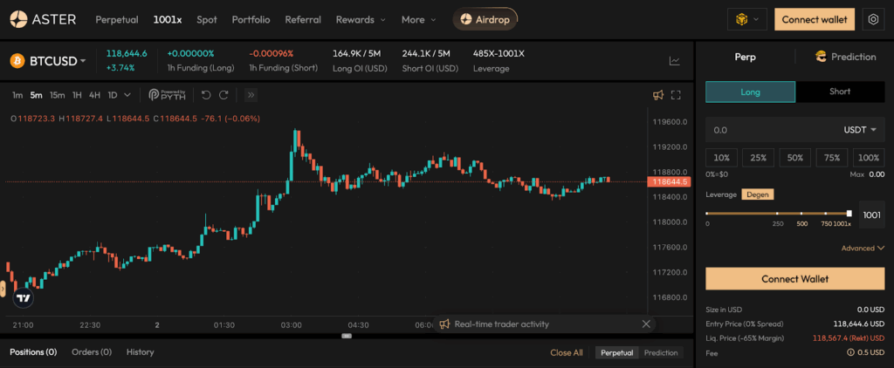Screen dimensions: 894x368
Task: Click the line chart icon beside Leverage
Action: coord(674,61)
